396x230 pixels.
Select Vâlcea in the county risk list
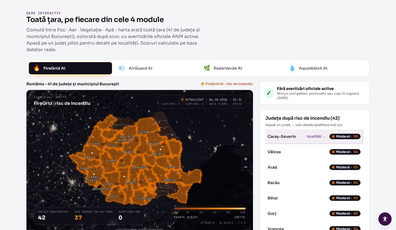point(314,152)
